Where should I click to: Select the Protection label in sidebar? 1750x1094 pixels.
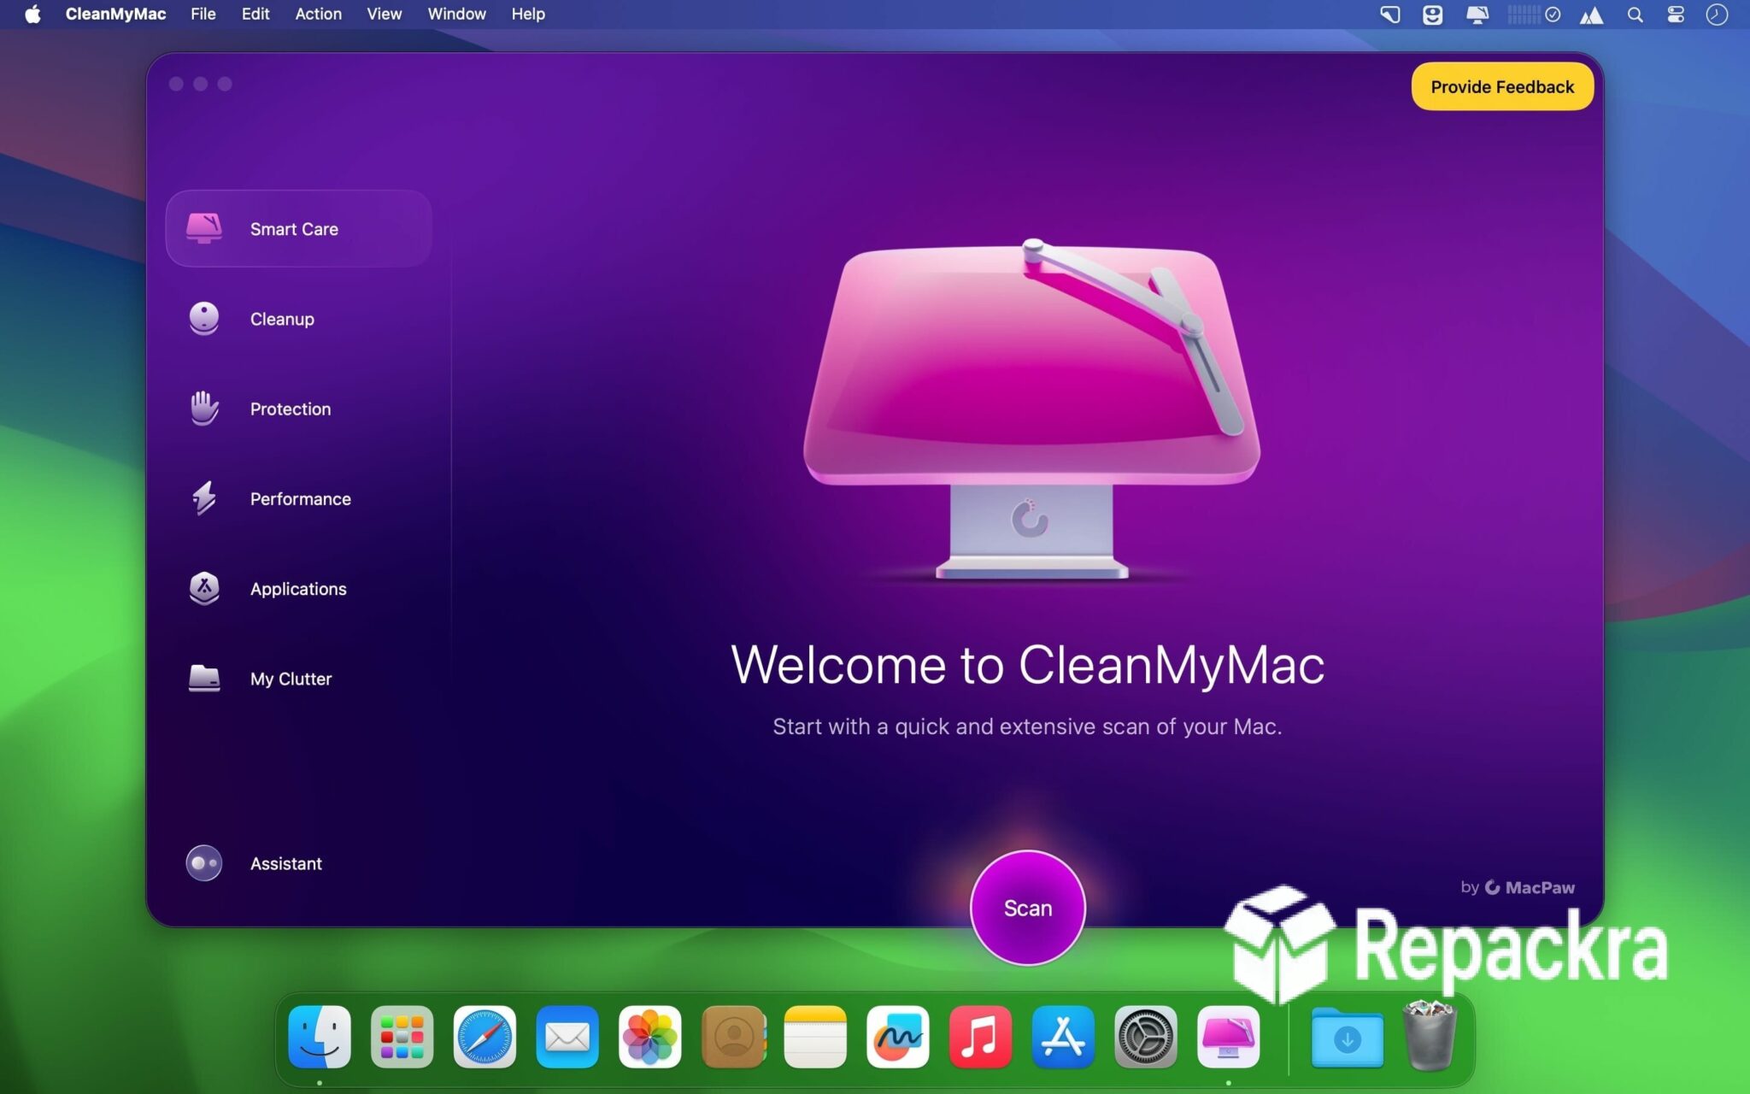pyautogui.click(x=291, y=409)
